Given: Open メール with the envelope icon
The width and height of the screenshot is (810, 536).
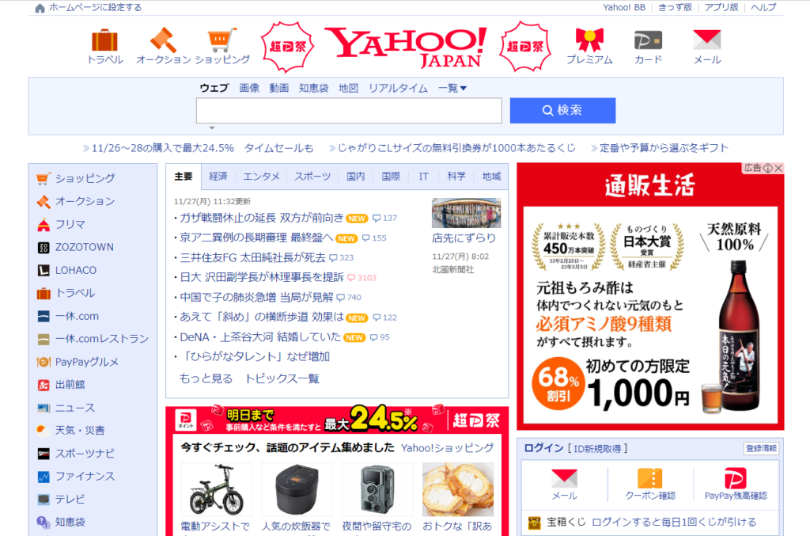Looking at the screenshot, I should click(x=706, y=40).
